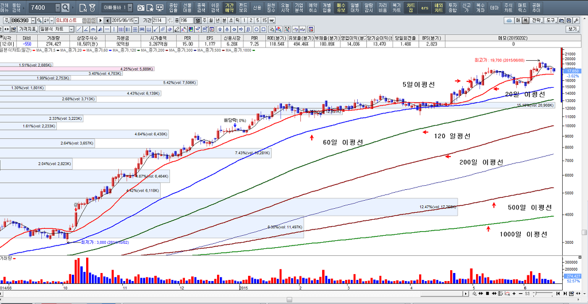This screenshot has height=304, width=588.
Task: Click the chart zoom magnifier icon
Action: tap(271, 29)
